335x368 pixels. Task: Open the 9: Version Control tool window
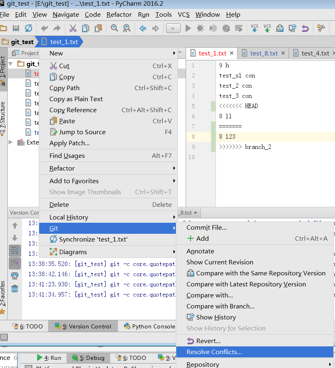point(83,326)
